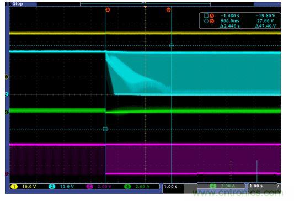Click the Stop acquisition status label

click(18, 4)
